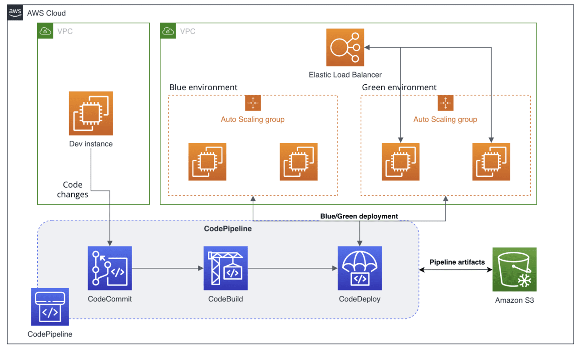Click the right VPC cloud lock icon
Screen dimensions: 581x348
[x=168, y=31]
